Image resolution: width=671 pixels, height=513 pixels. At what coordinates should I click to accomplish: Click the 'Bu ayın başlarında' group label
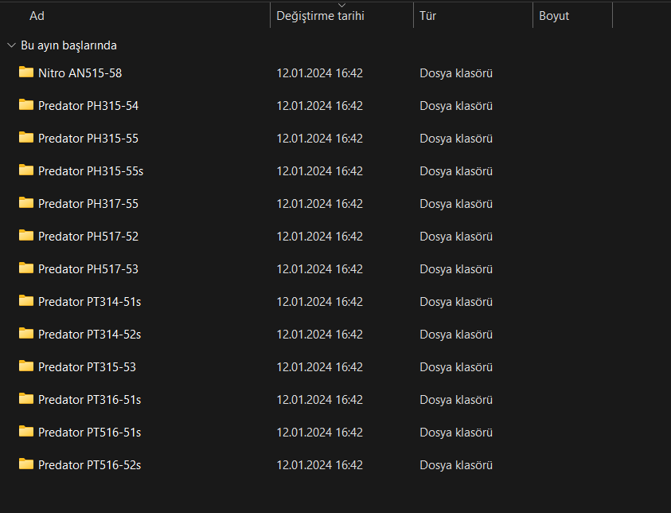[x=69, y=45]
